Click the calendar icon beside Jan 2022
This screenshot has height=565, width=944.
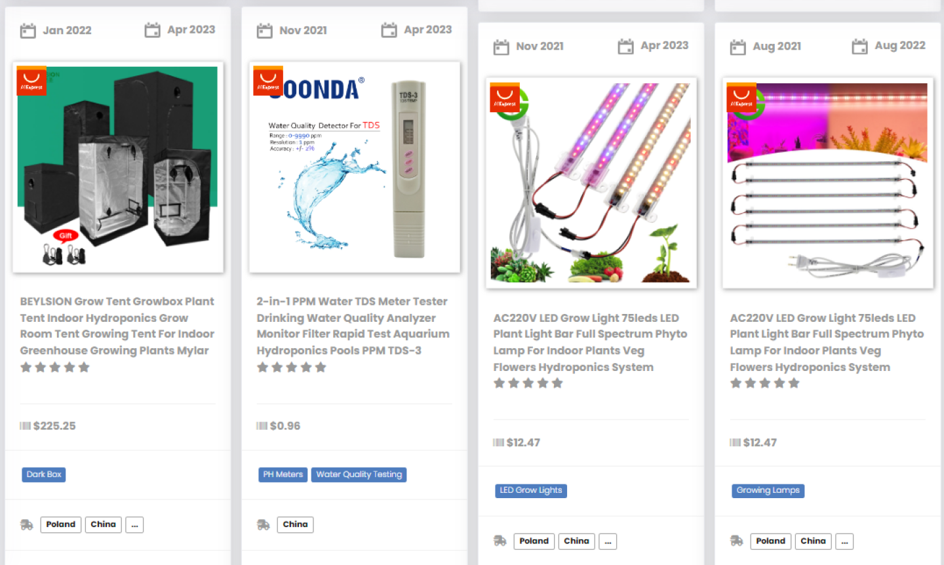pyautogui.click(x=28, y=31)
